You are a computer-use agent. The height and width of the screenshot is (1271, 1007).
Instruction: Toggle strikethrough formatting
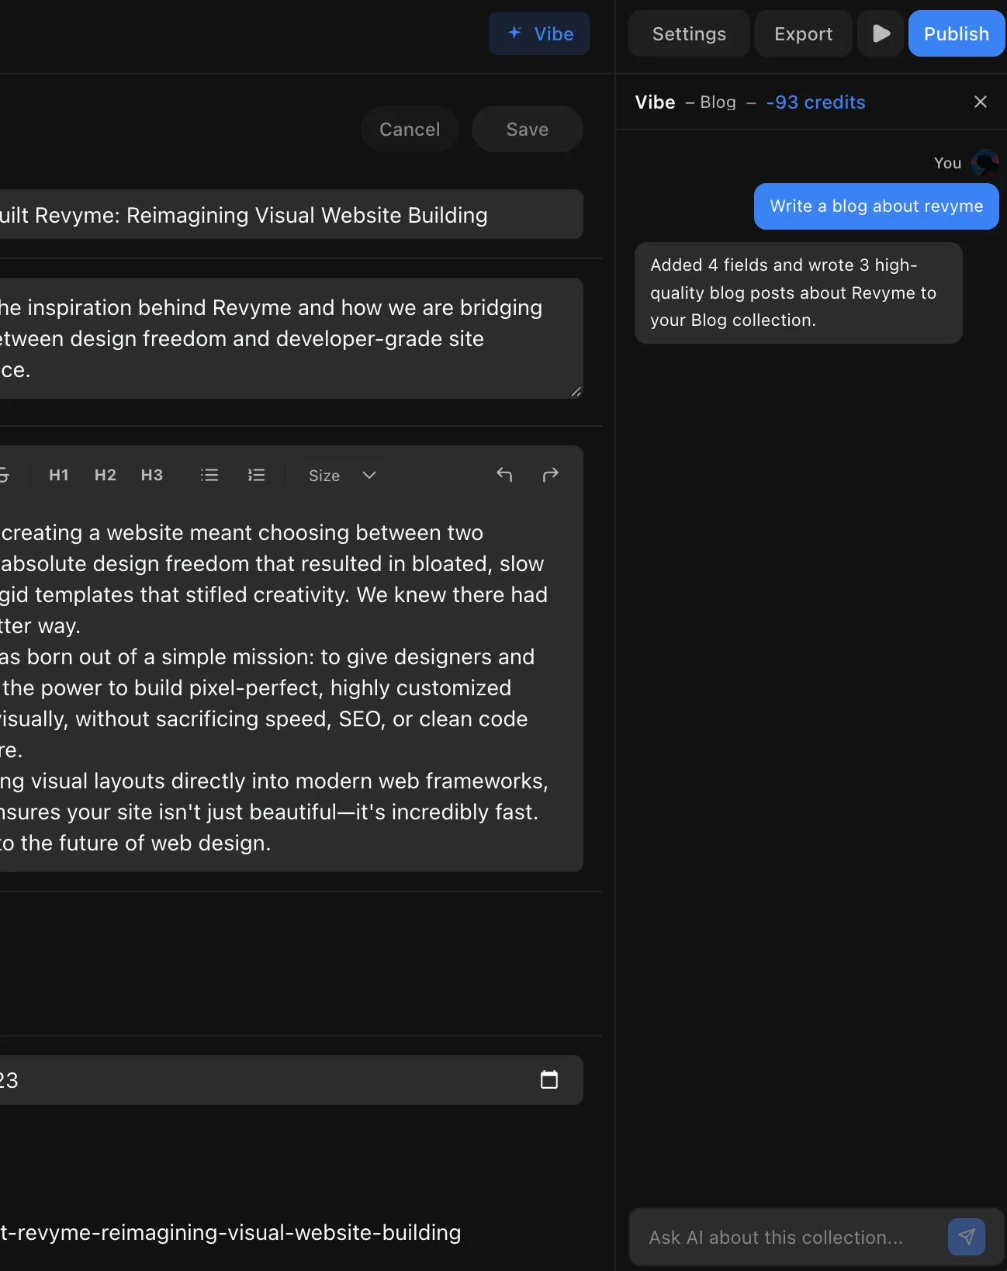tap(4, 475)
